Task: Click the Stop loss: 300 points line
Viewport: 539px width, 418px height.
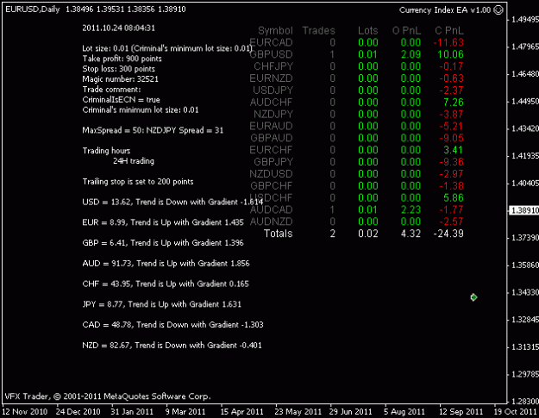Action: tap(119, 69)
